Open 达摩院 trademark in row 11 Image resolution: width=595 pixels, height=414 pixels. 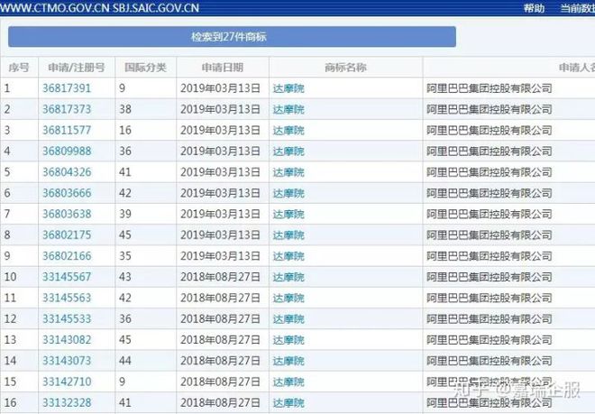[288, 298]
